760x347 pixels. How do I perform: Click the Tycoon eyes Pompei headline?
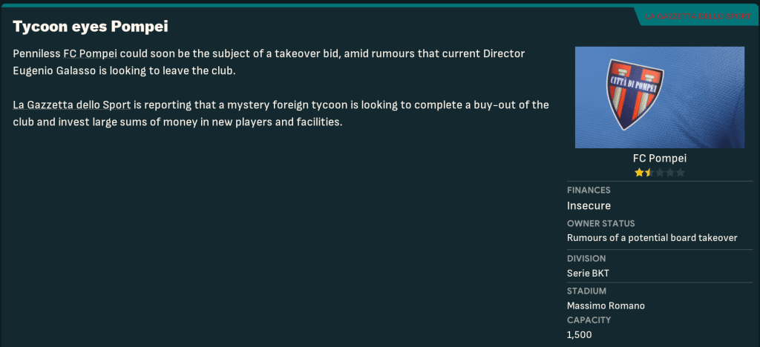[x=91, y=27]
